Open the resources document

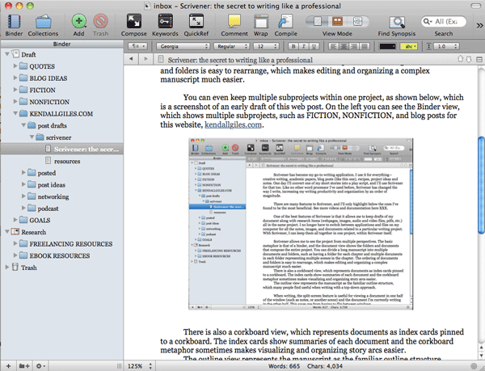click(x=63, y=161)
